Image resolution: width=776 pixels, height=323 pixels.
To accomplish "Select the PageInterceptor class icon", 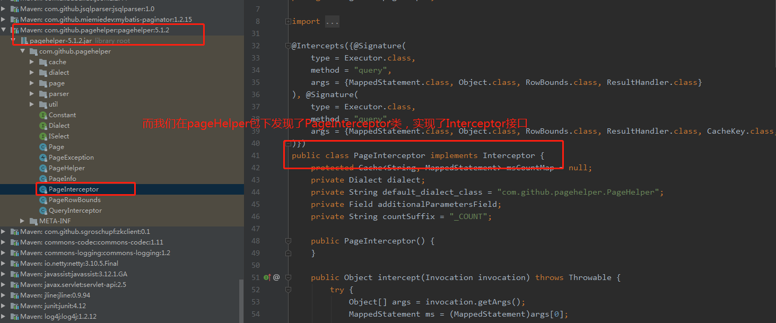I will (42, 189).
